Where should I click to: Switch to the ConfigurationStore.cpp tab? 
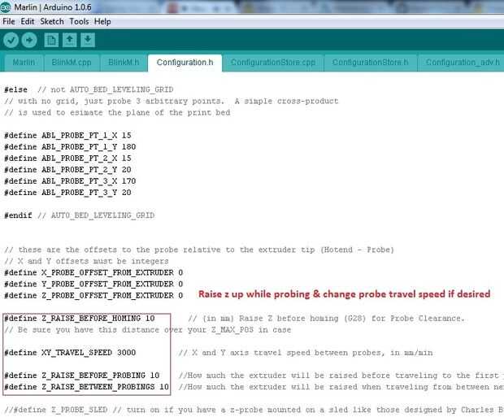273,63
